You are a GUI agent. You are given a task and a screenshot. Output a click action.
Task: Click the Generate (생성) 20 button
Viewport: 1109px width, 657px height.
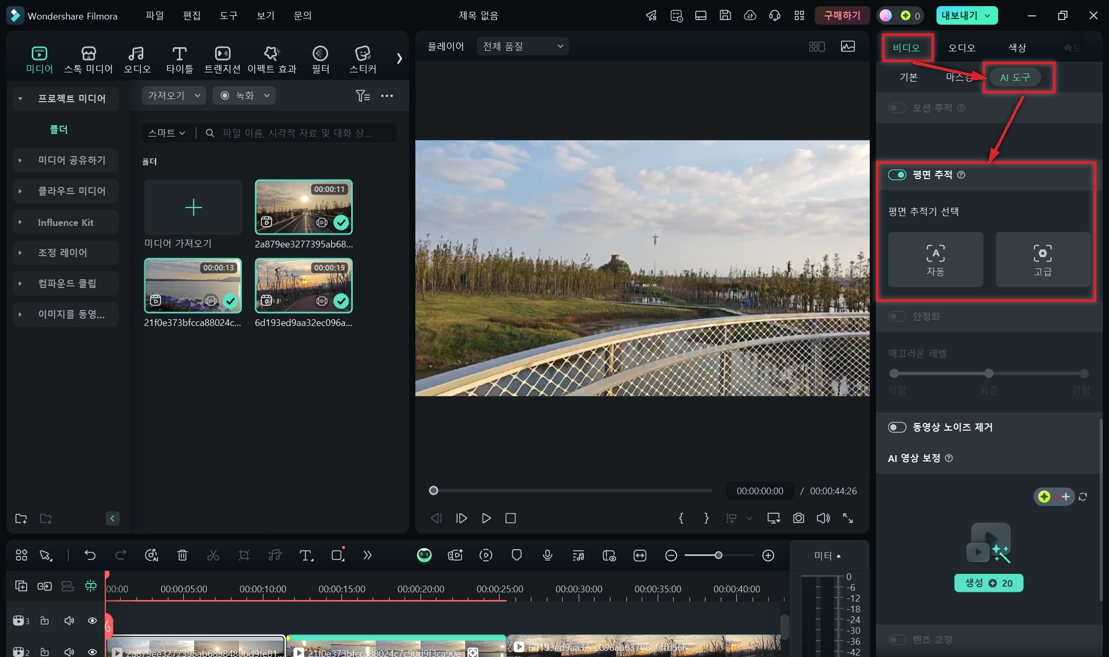coord(988,583)
